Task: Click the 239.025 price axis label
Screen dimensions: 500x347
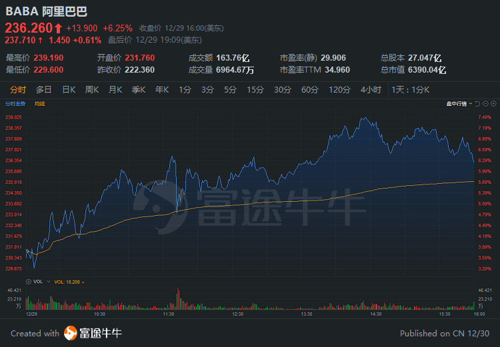Action: coord(14,117)
